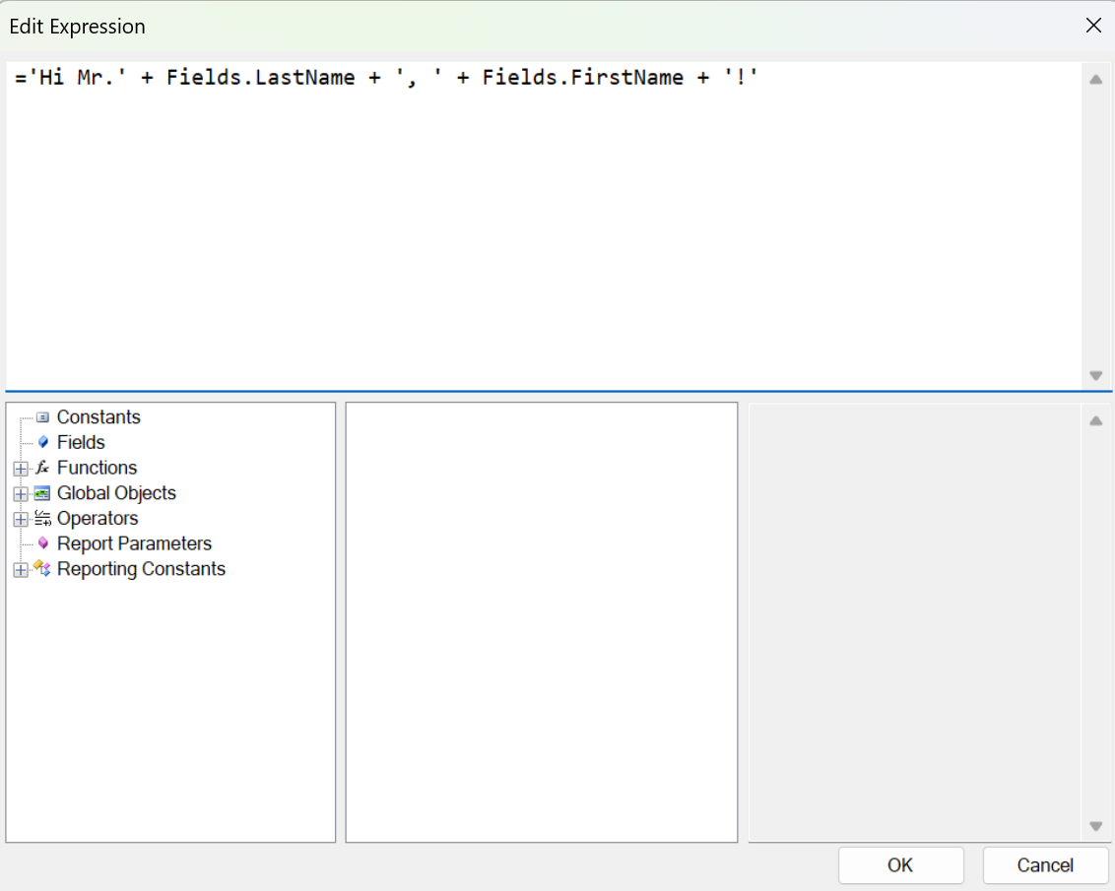Click the fx icon beside Functions

pyautogui.click(x=41, y=468)
